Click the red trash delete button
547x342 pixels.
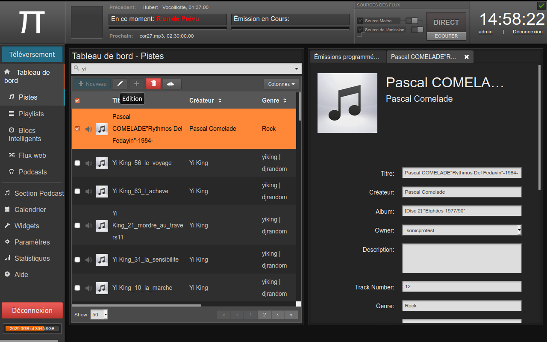pos(153,84)
